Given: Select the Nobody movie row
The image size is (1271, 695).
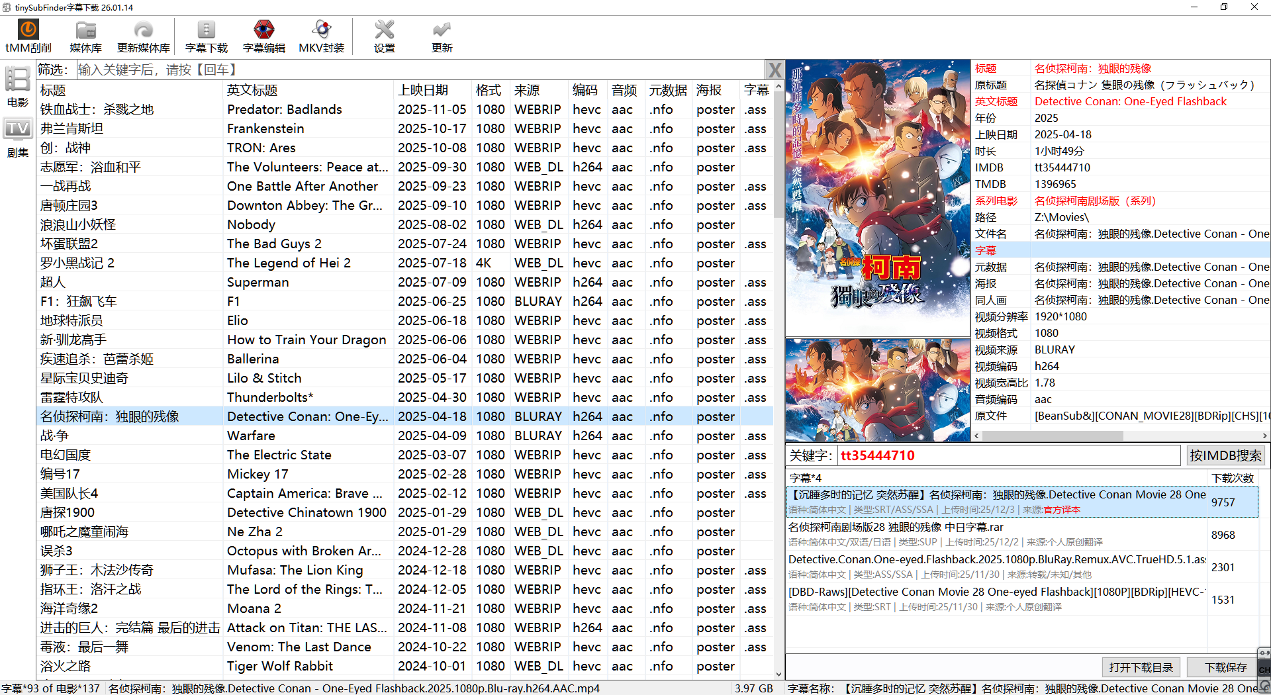Looking at the screenshot, I should tap(405, 224).
